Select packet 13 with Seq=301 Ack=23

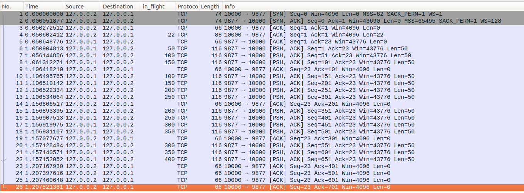click(x=262, y=97)
